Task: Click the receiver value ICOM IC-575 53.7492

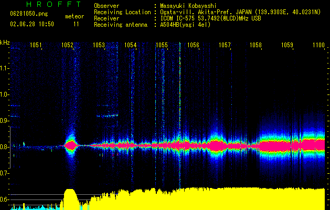Action: click(x=189, y=18)
